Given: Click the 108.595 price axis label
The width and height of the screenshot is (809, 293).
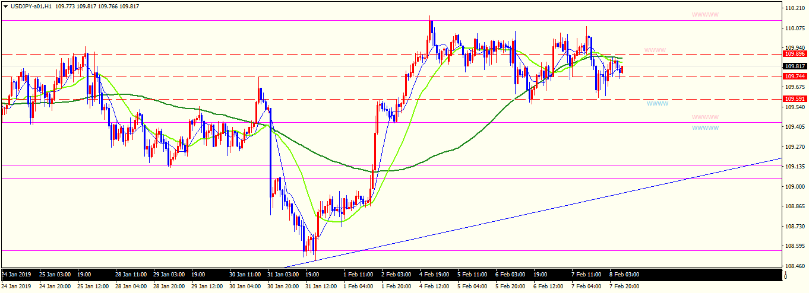Looking at the screenshot, I should (795, 246).
